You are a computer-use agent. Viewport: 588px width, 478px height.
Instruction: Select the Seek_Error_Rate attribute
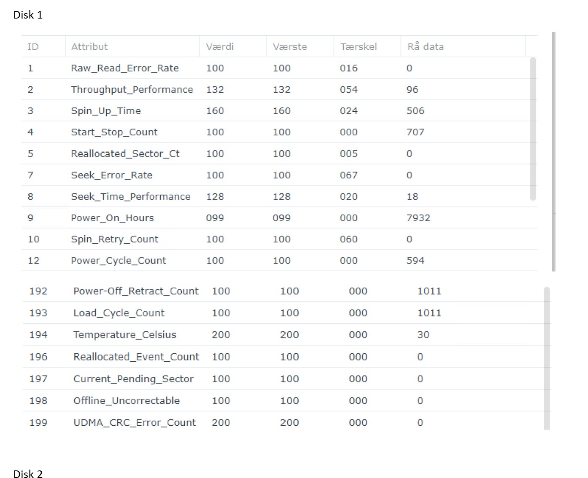[112, 175]
